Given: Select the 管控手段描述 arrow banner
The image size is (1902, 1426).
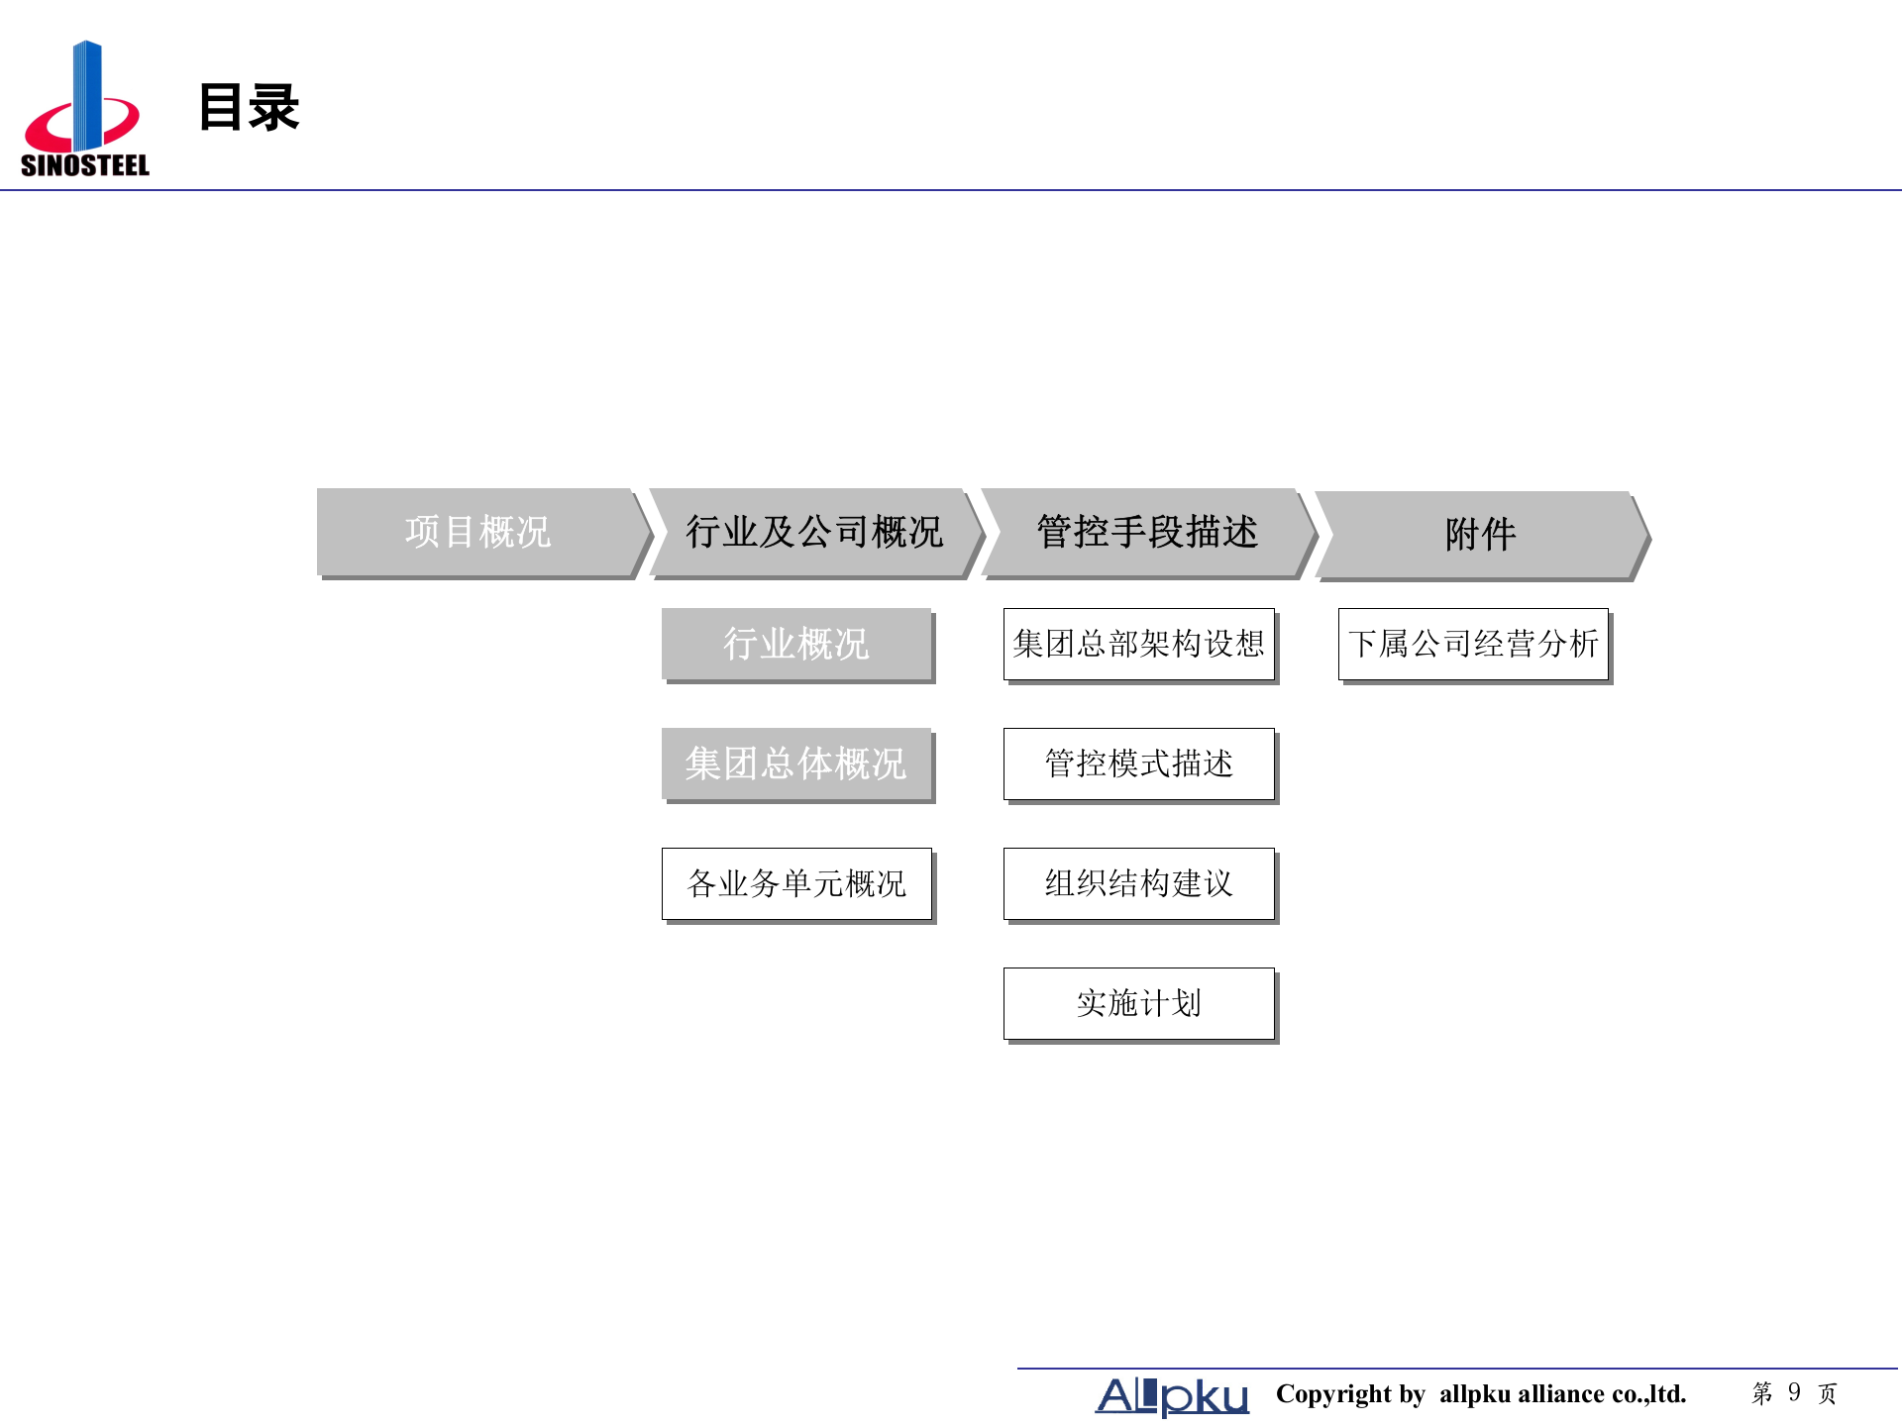Looking at the screenshot, I should (x=1147, y=531).
